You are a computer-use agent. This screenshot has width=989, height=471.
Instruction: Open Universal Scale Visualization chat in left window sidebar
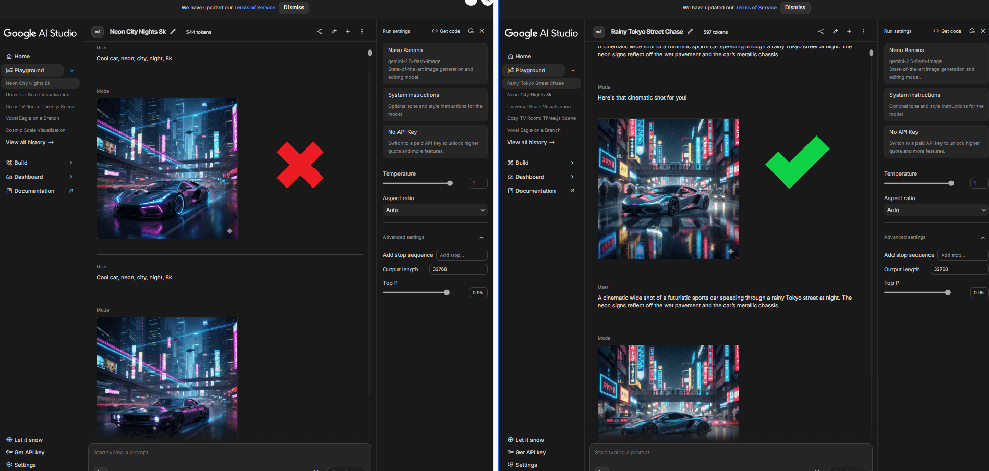point(38,95)
